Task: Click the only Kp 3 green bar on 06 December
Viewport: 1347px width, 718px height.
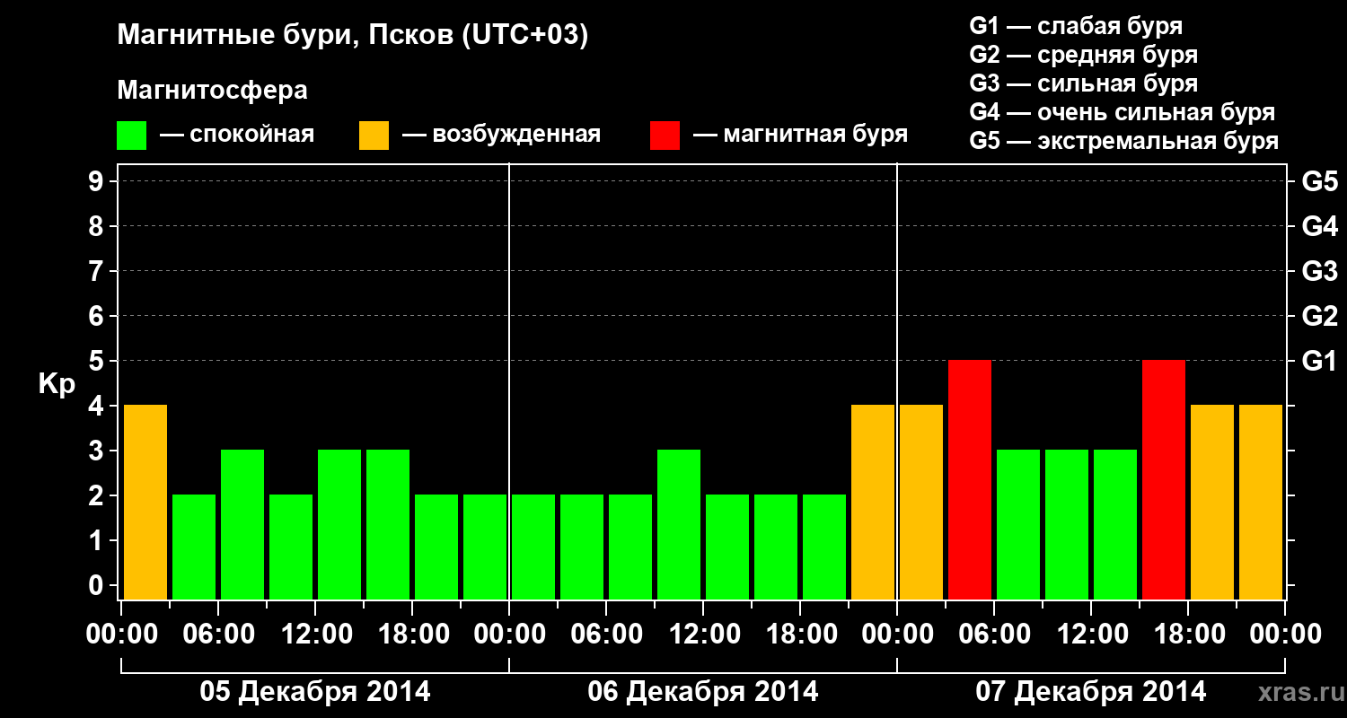Action: 679,524
